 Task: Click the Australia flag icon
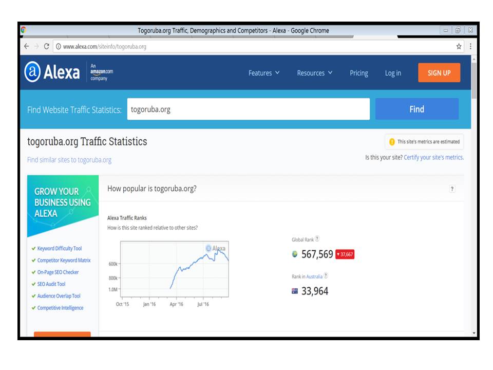295,291
